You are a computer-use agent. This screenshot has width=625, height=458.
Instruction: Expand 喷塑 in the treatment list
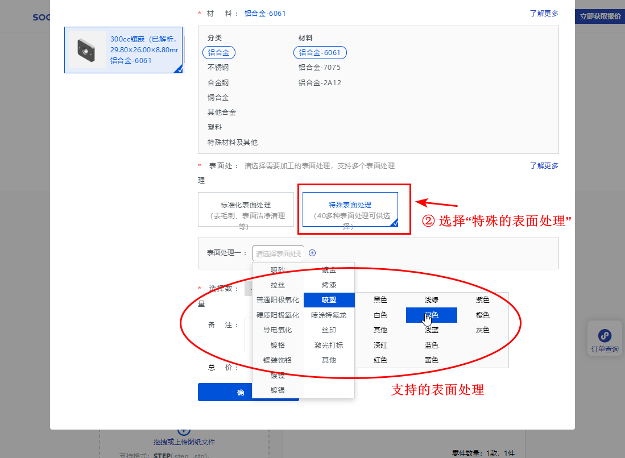click(329, 299)
